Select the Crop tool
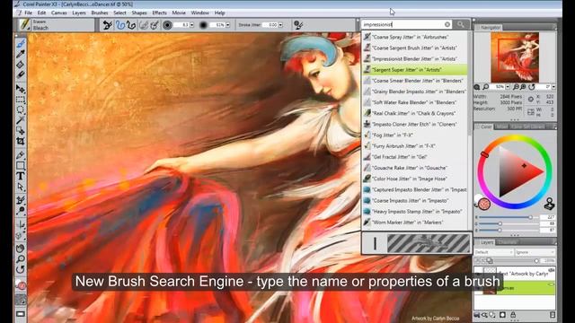The width and height of the screenshot is (575, 323). tap(21, 141)
